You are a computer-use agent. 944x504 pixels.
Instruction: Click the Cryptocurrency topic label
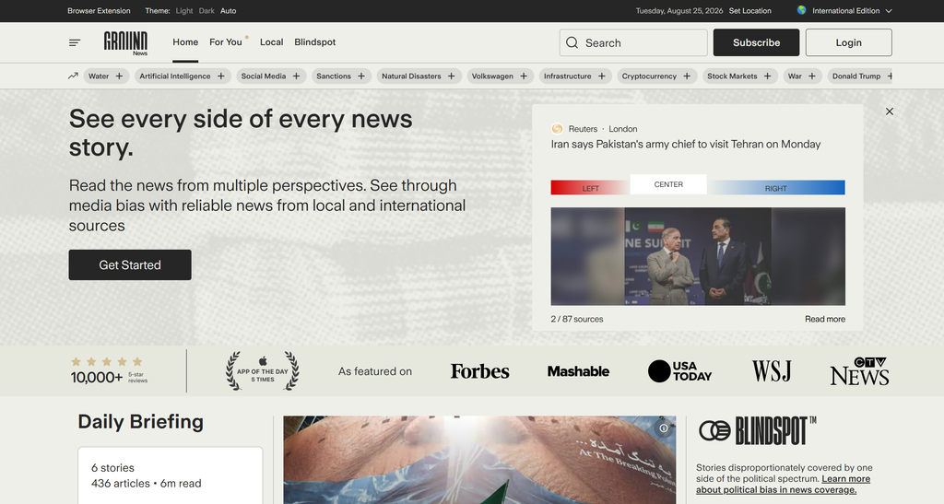tap(649, 76)
